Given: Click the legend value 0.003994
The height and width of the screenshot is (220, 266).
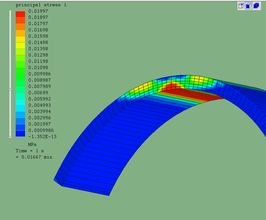Looking at the screenshot, I should (x=39, y=112).
